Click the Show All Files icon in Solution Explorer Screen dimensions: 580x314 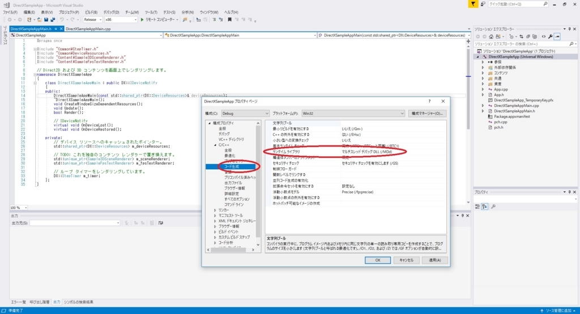(535, 37)
